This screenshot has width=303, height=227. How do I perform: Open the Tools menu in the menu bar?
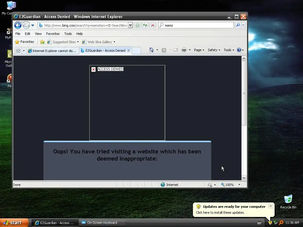pos(68,34)
